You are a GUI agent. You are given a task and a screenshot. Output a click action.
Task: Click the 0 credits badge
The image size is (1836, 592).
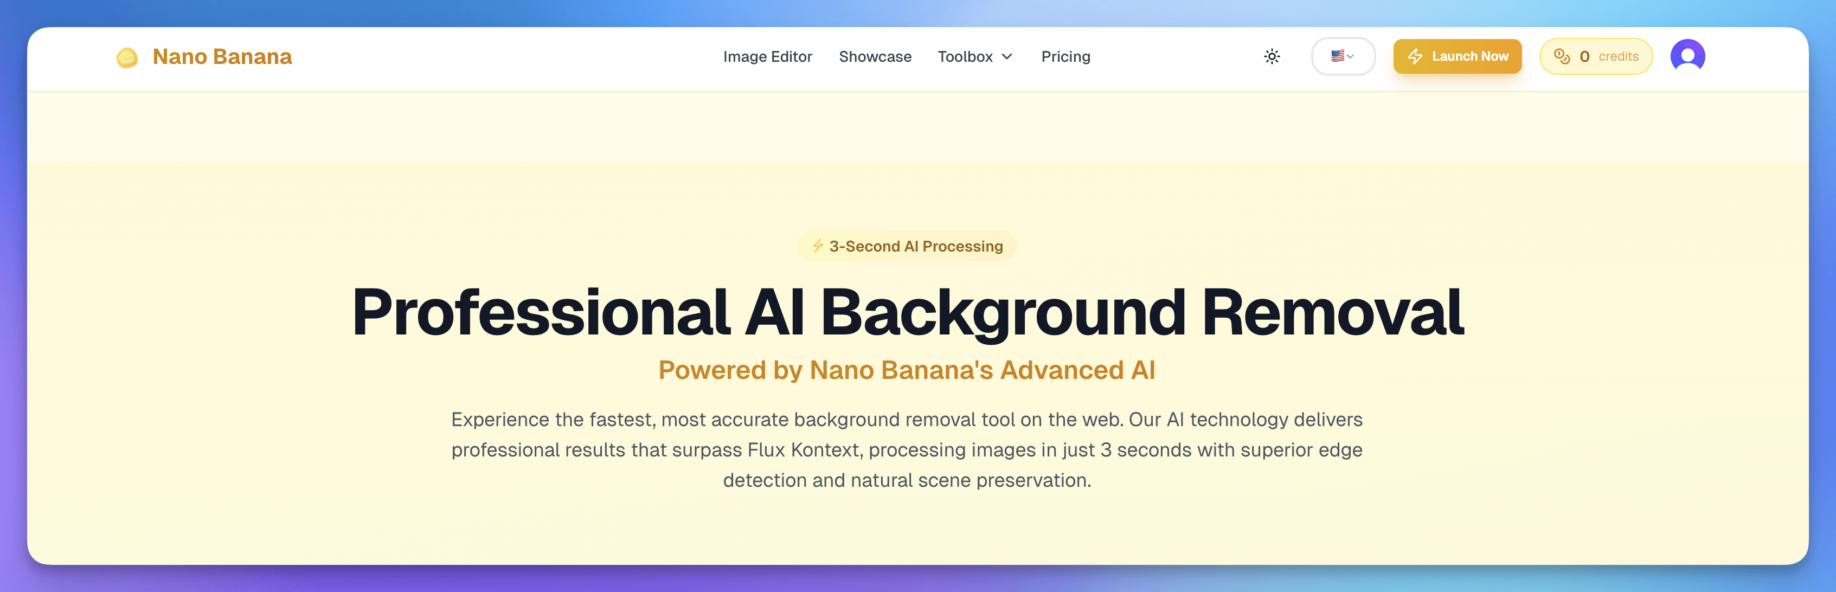coord(1596,55)
